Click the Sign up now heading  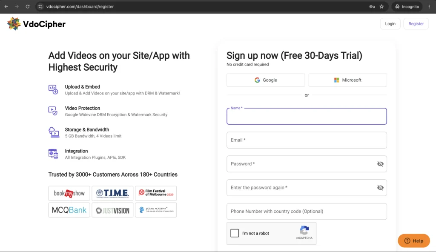[x=294, y=56]
